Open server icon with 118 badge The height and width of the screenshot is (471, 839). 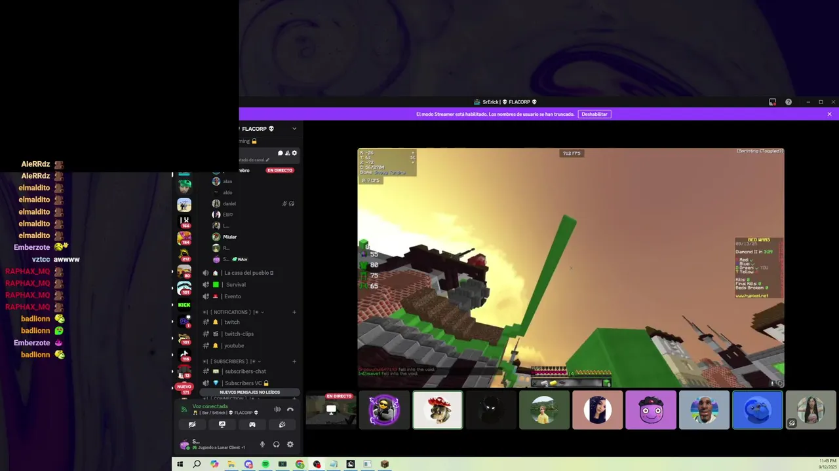pyautogui.click(x=184, y=355)
